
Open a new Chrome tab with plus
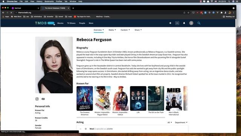point(73,8)
